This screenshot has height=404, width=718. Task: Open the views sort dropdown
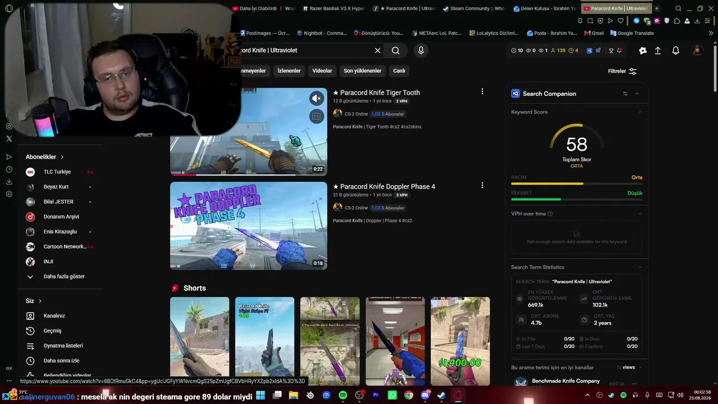click(x=626, y=368)
